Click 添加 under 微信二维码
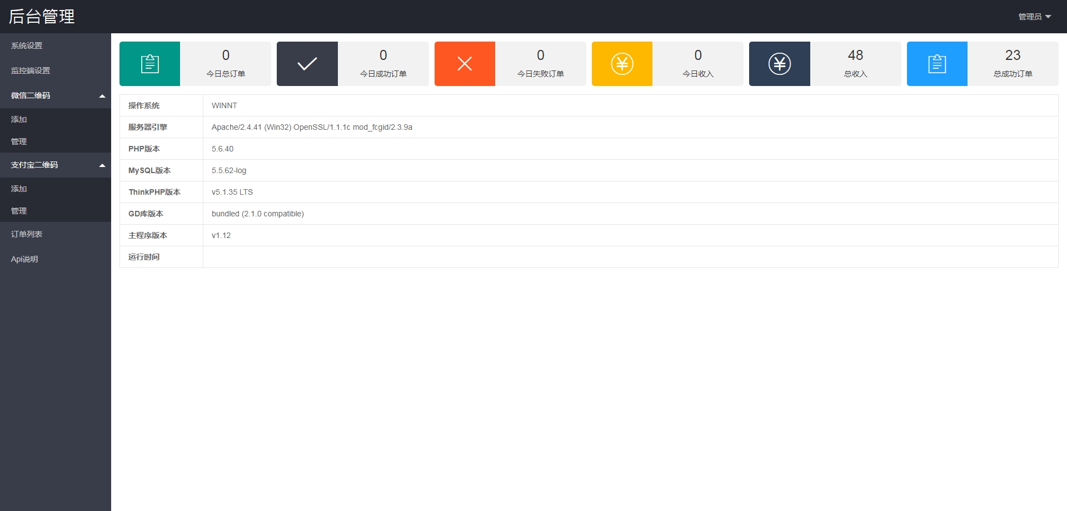 (x=56, y=119)
